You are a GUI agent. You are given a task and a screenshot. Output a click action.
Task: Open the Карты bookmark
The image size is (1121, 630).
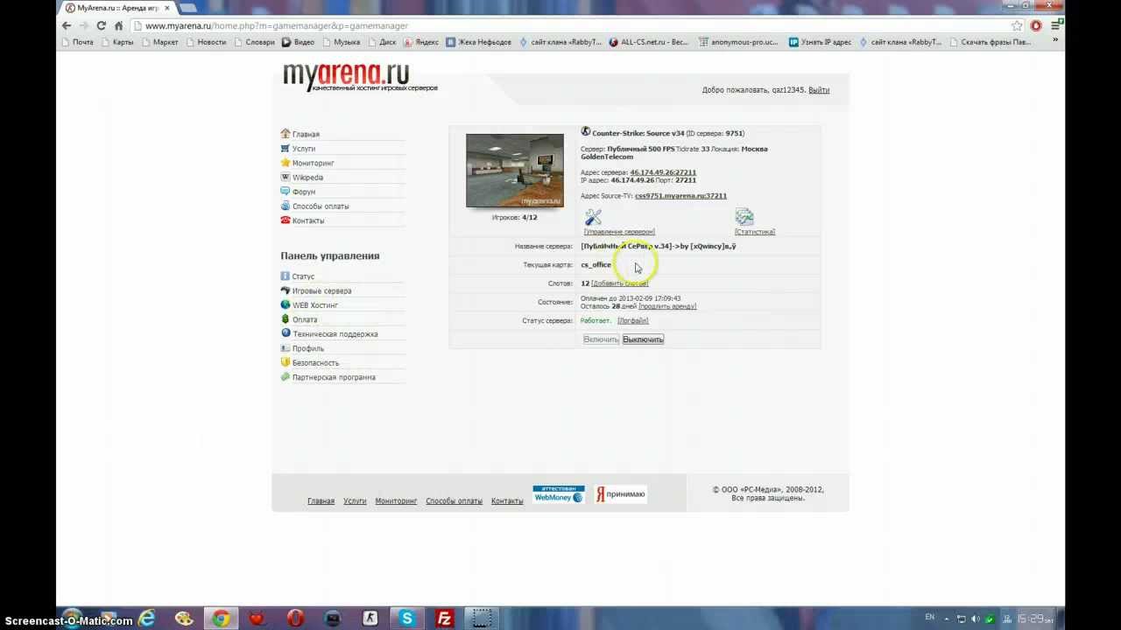pos(117,42)
